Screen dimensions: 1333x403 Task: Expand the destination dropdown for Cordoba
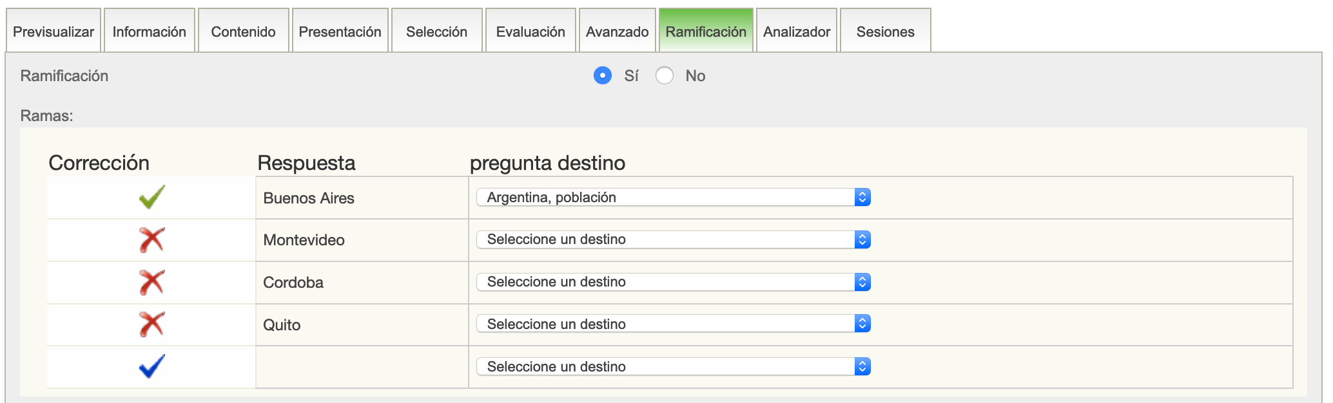(x=673, y=282)
